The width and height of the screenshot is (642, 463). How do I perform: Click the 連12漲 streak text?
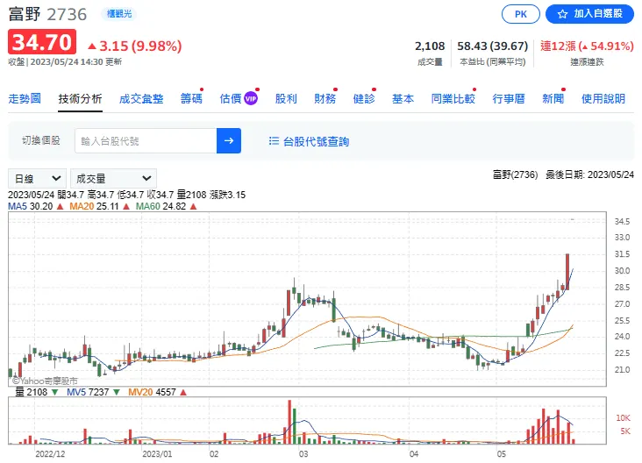[x=587, y=46]
